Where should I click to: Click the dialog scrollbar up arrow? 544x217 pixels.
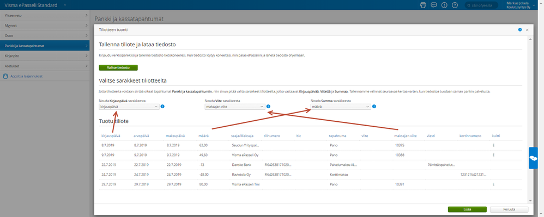click(x=530, y=39)
